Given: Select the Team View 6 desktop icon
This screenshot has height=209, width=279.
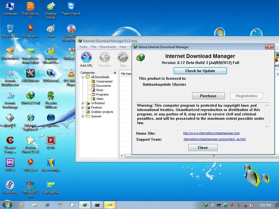Looking at the screenshot, I should 71,8.
